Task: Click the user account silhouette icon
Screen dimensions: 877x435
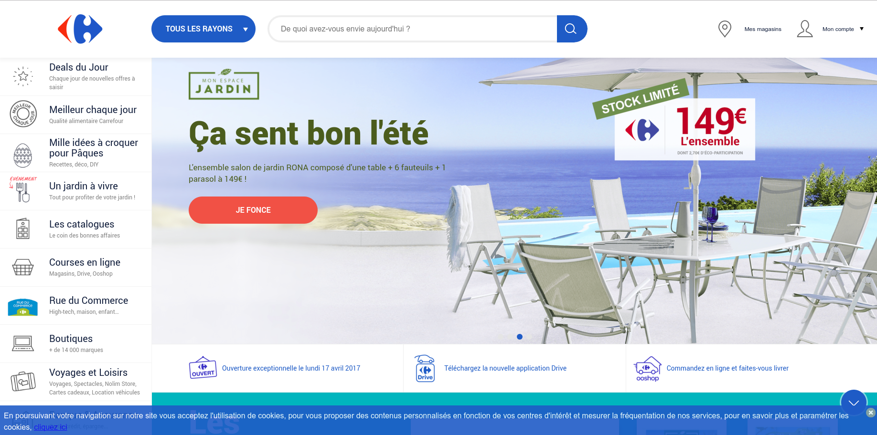Action: [805, 29]
